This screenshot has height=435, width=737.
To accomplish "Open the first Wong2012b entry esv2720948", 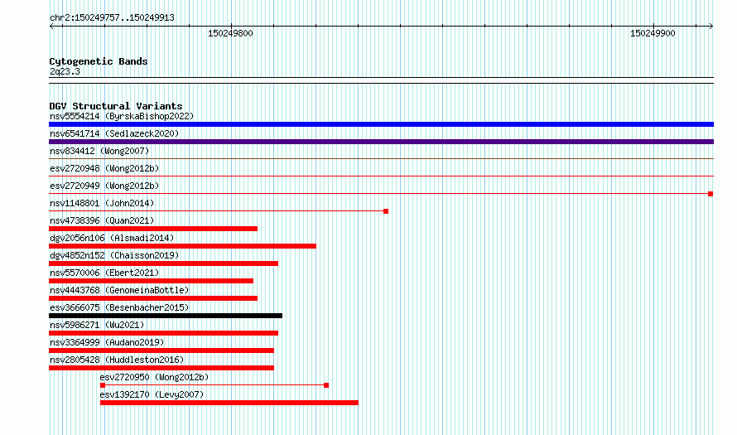I will pyautogui.click(x=104, y=168).
